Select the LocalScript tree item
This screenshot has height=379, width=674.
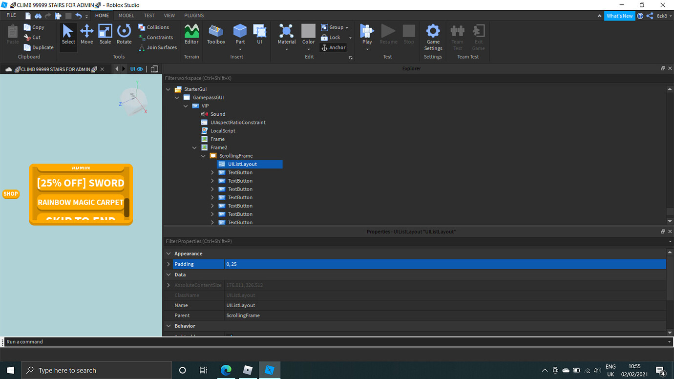coord(223,131)
